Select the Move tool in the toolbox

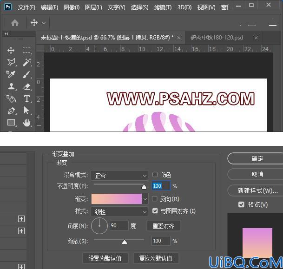tap(11, 50)
